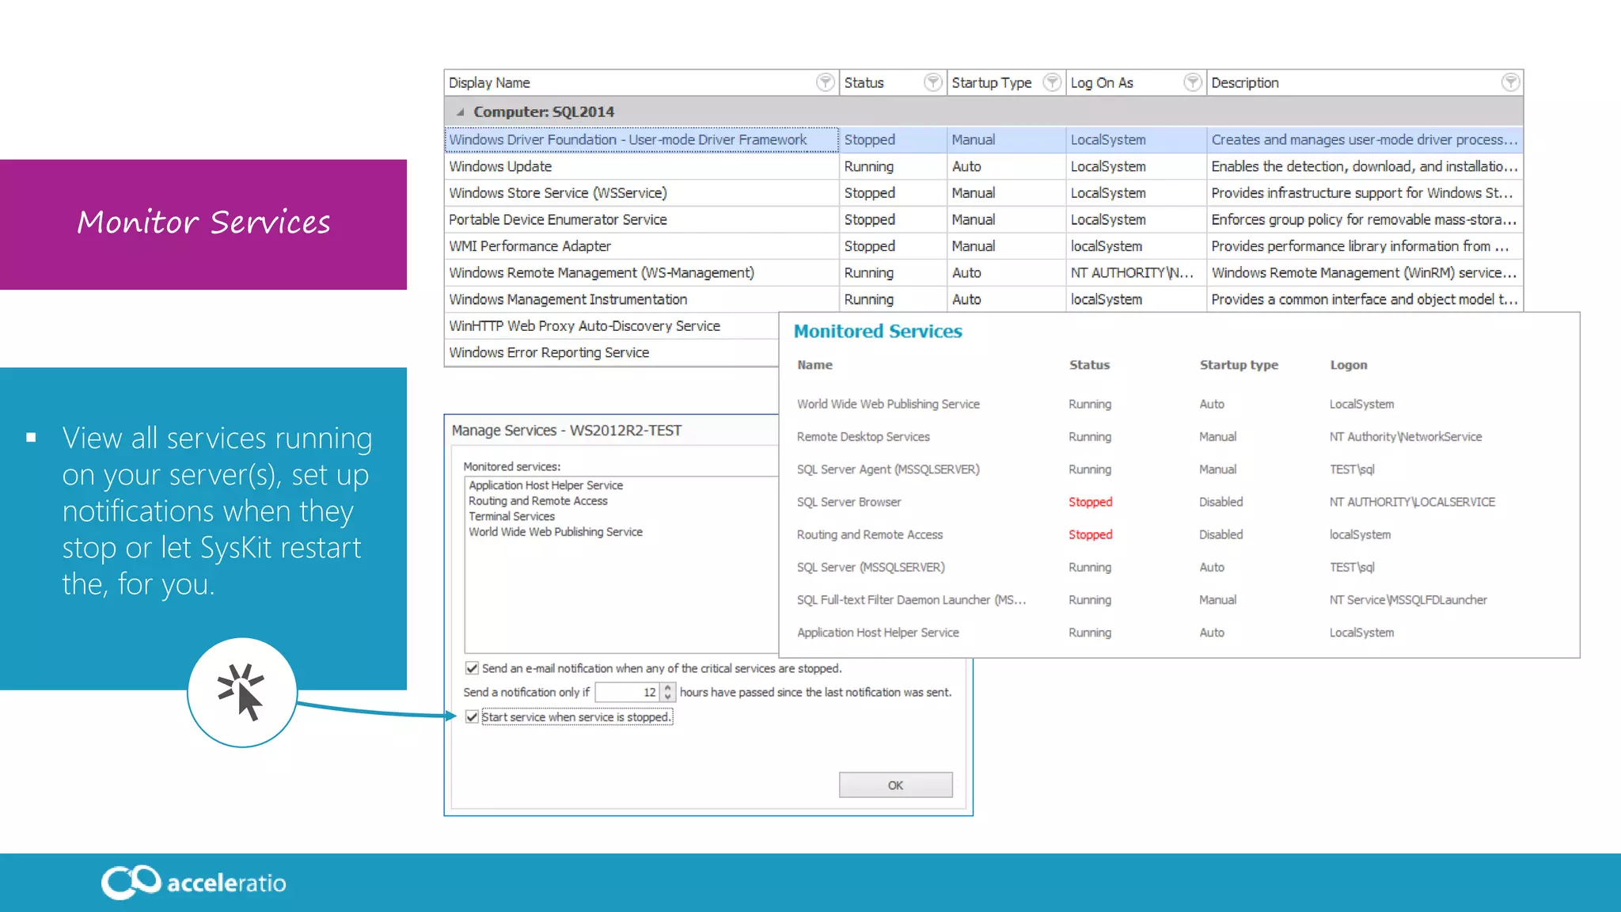Click Application Host Helper Service in Monitored Services
This screenshot has width=1621, height=912.
[878, 633]
